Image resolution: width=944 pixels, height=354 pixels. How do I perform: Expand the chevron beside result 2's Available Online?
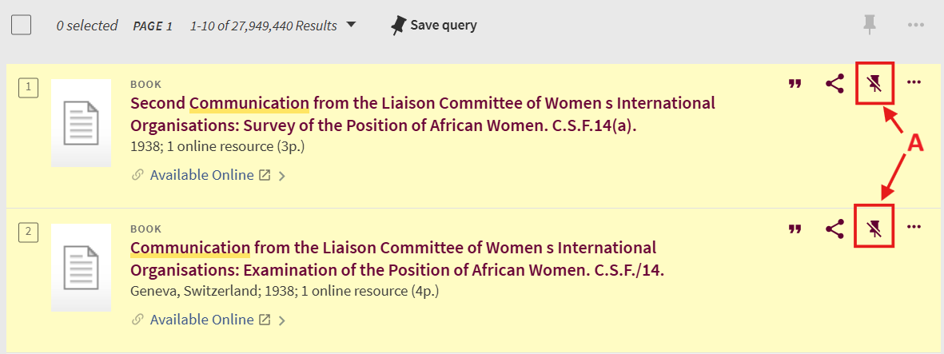point(281,321)
